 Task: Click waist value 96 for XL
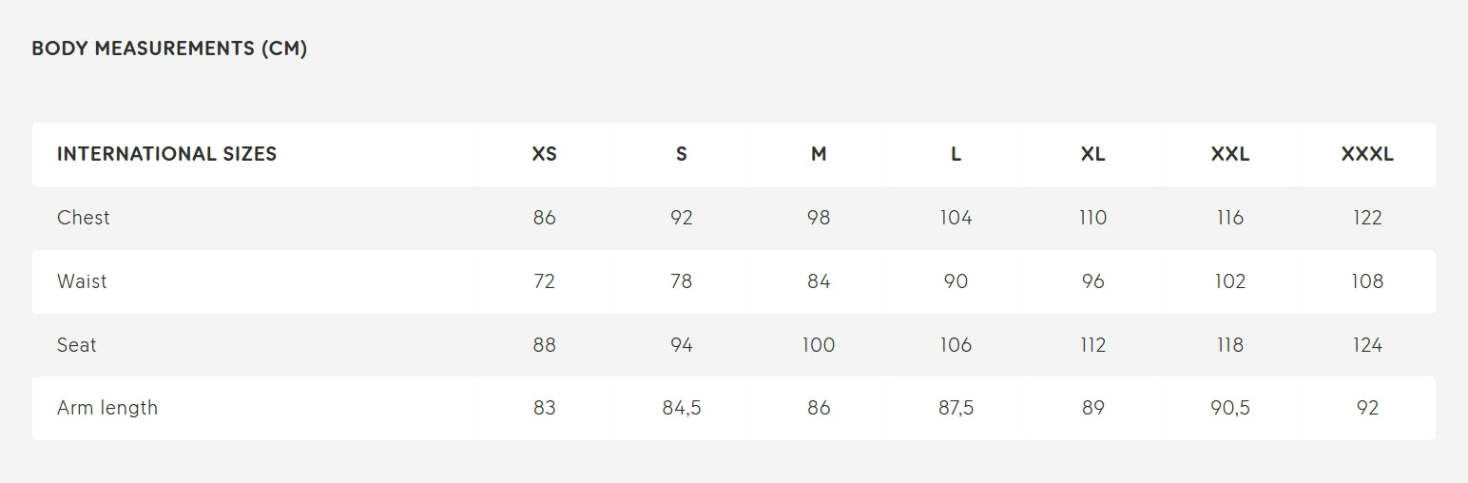click(x=1093, y=281)
